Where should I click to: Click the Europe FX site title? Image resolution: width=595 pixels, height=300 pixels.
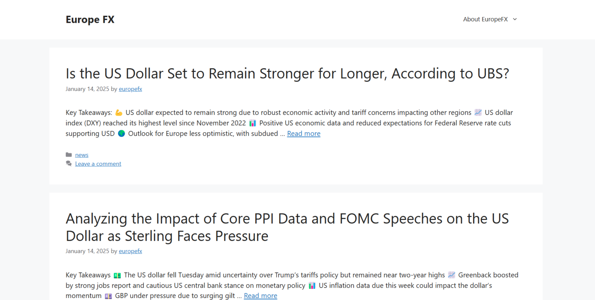[90, 20]
